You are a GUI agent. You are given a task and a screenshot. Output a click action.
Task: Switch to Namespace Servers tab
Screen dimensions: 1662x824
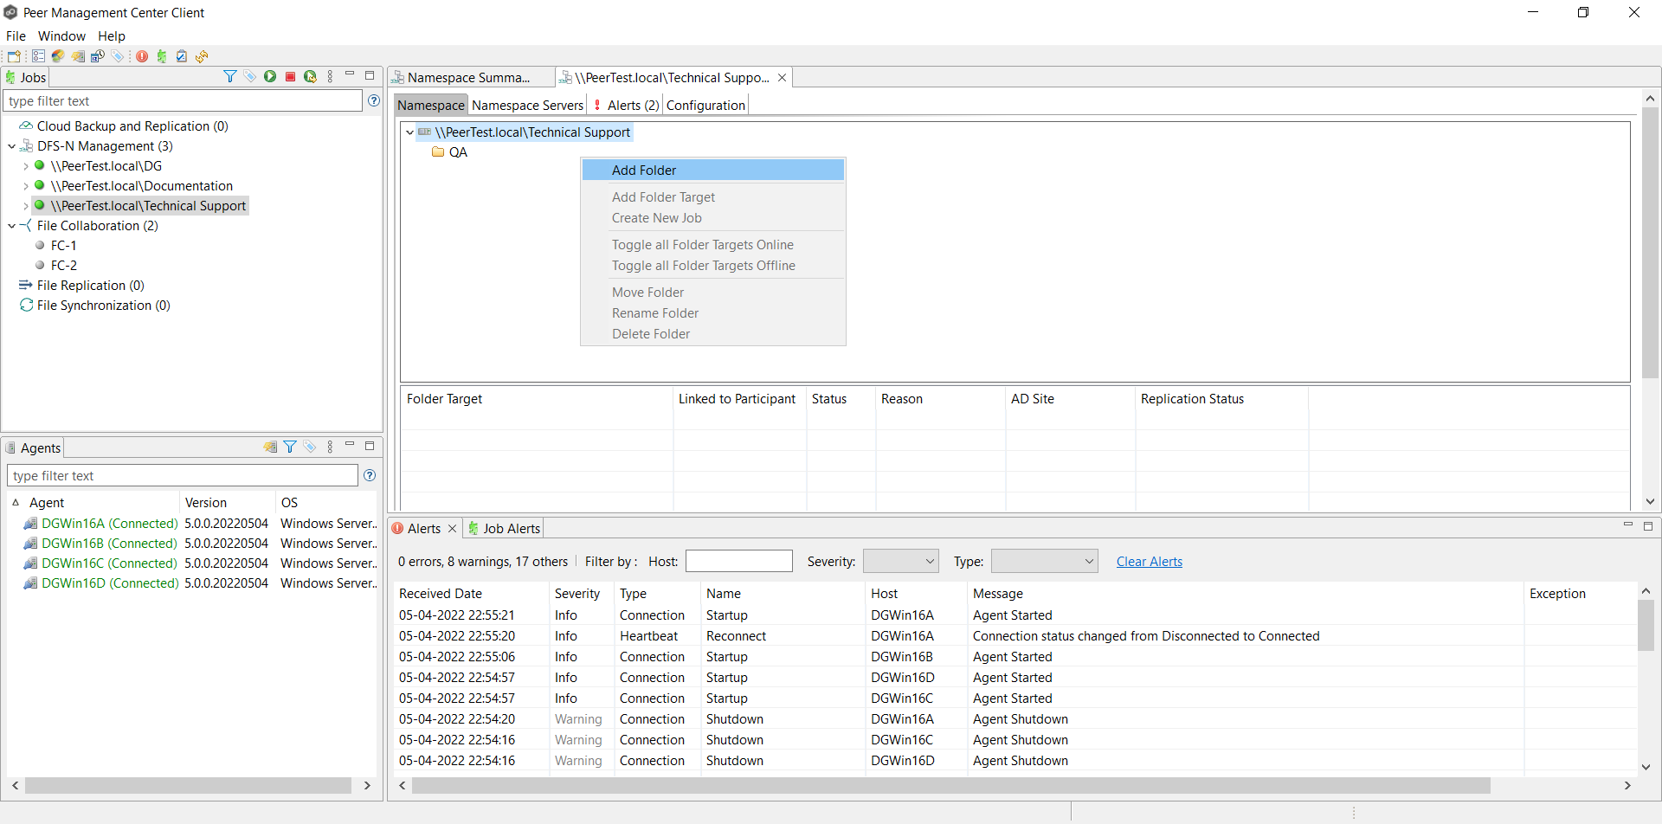(x=528, y=106)
